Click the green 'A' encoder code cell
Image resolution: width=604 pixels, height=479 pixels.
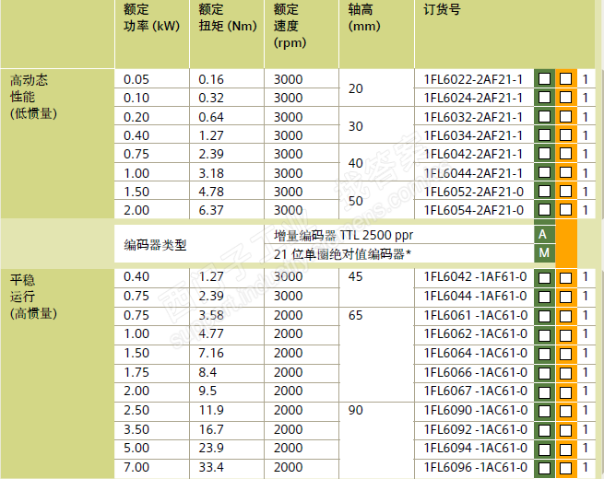(x=544, y=234)
